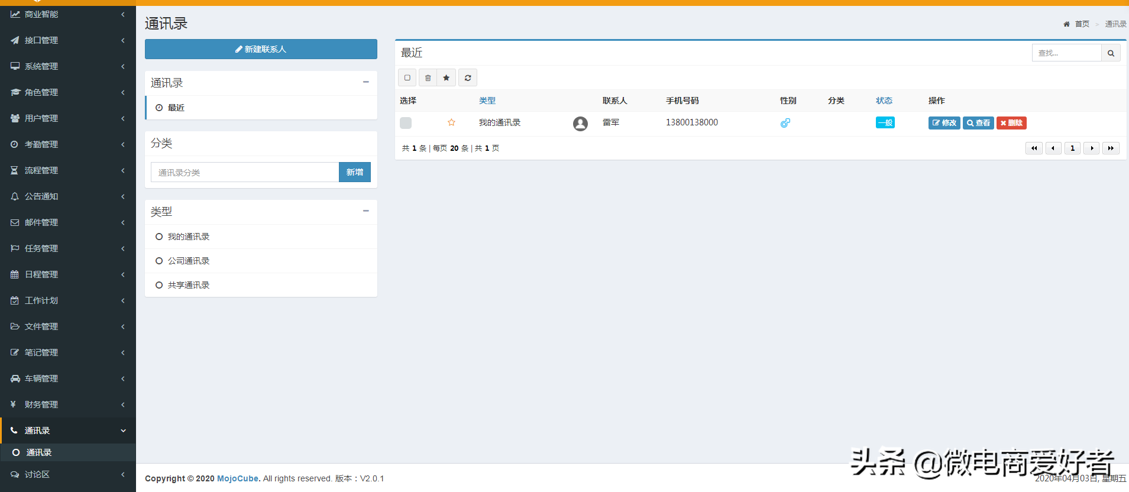1129x492 pixels.
Task: Click 查看 button for 雷军
Action: tap(979, 123)
